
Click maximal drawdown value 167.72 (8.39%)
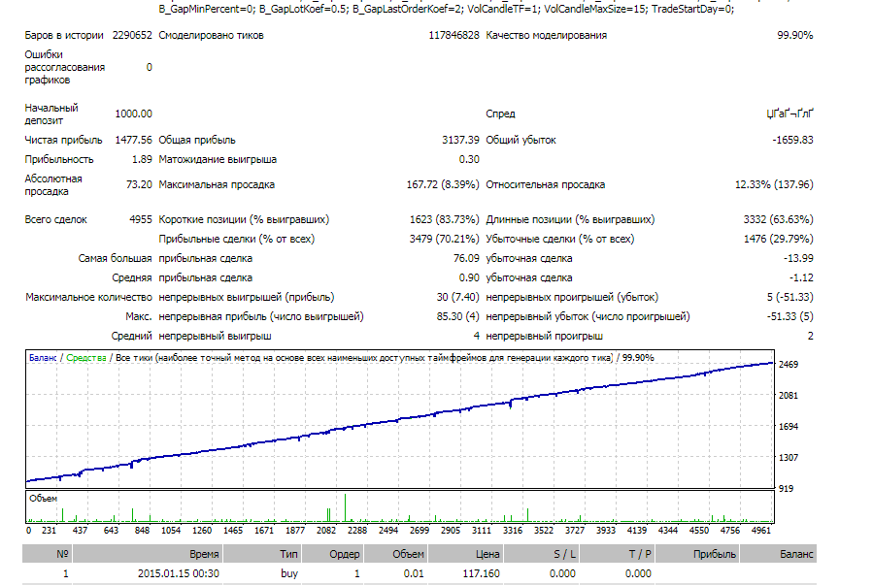(443, 184)
